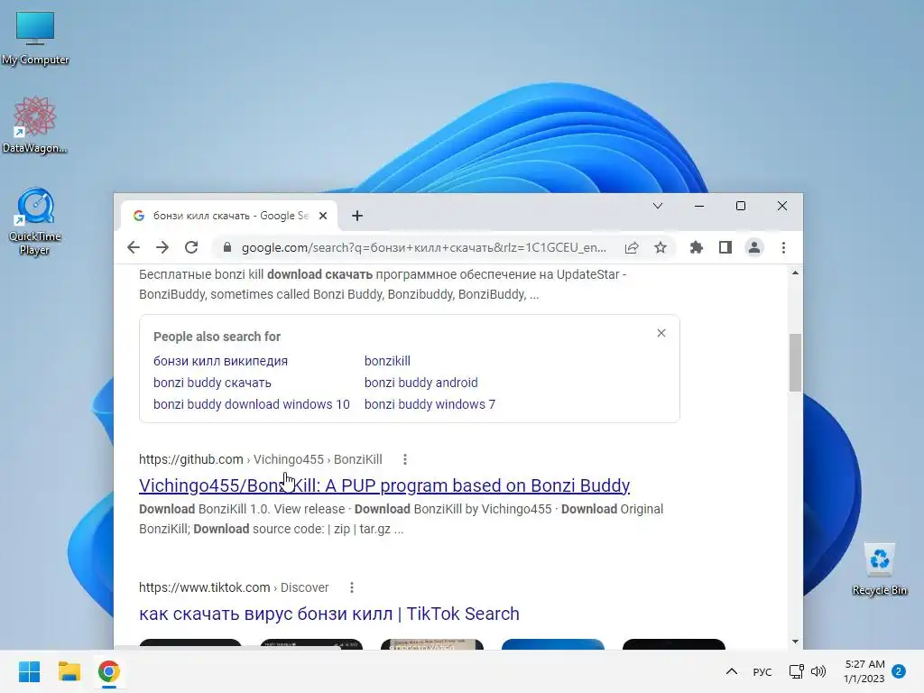
Task: Open suggestion 'bonzi buddy download windows 10'
Action: tap(252, 404)
